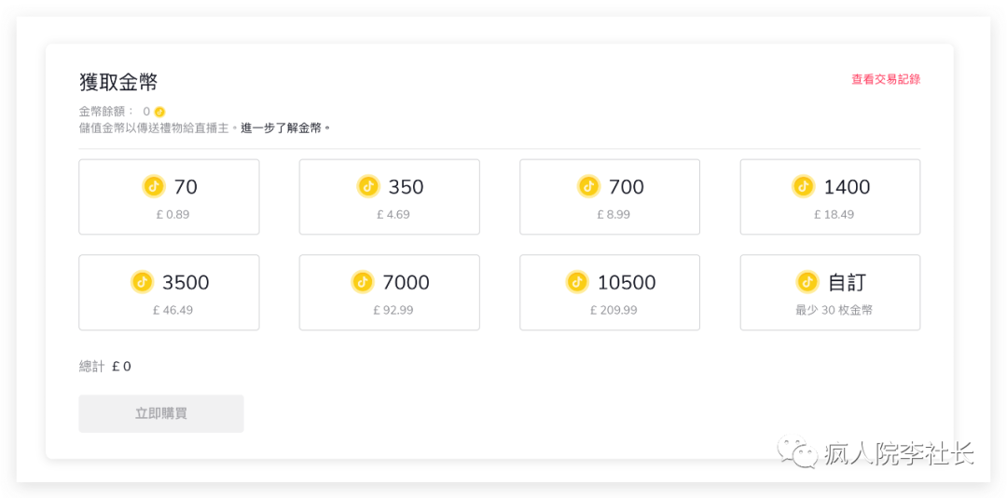Click the coin icon beside 350
1007x498 pixels.
pyautogui.click(x=368, y=186)
